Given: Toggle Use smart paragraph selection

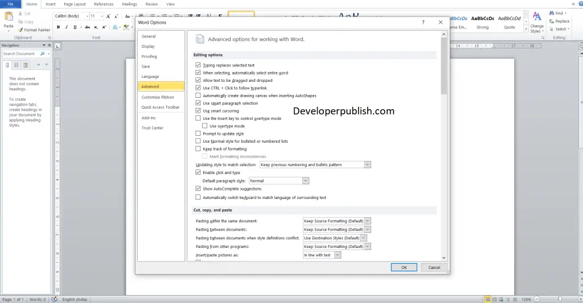Looking at the screenshot, I should [x=198, y=103].
